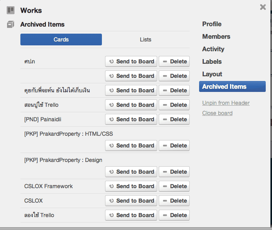This screenshot has width=272, height=230.
Task: Send the ศปภ card to board
Action: (131, 61)
